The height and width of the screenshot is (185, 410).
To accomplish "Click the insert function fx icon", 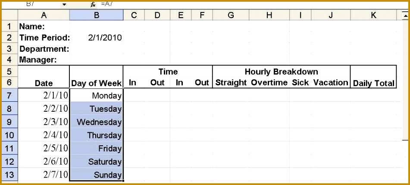I will (93, 4).
